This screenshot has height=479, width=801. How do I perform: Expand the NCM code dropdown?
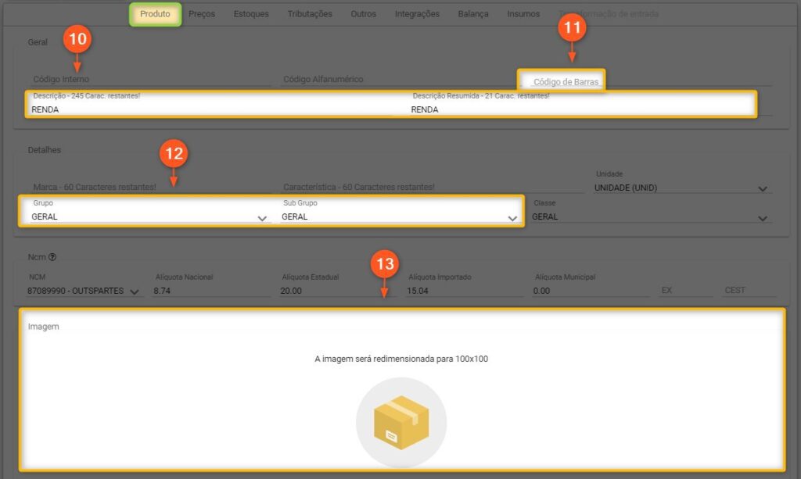[135, 291]
